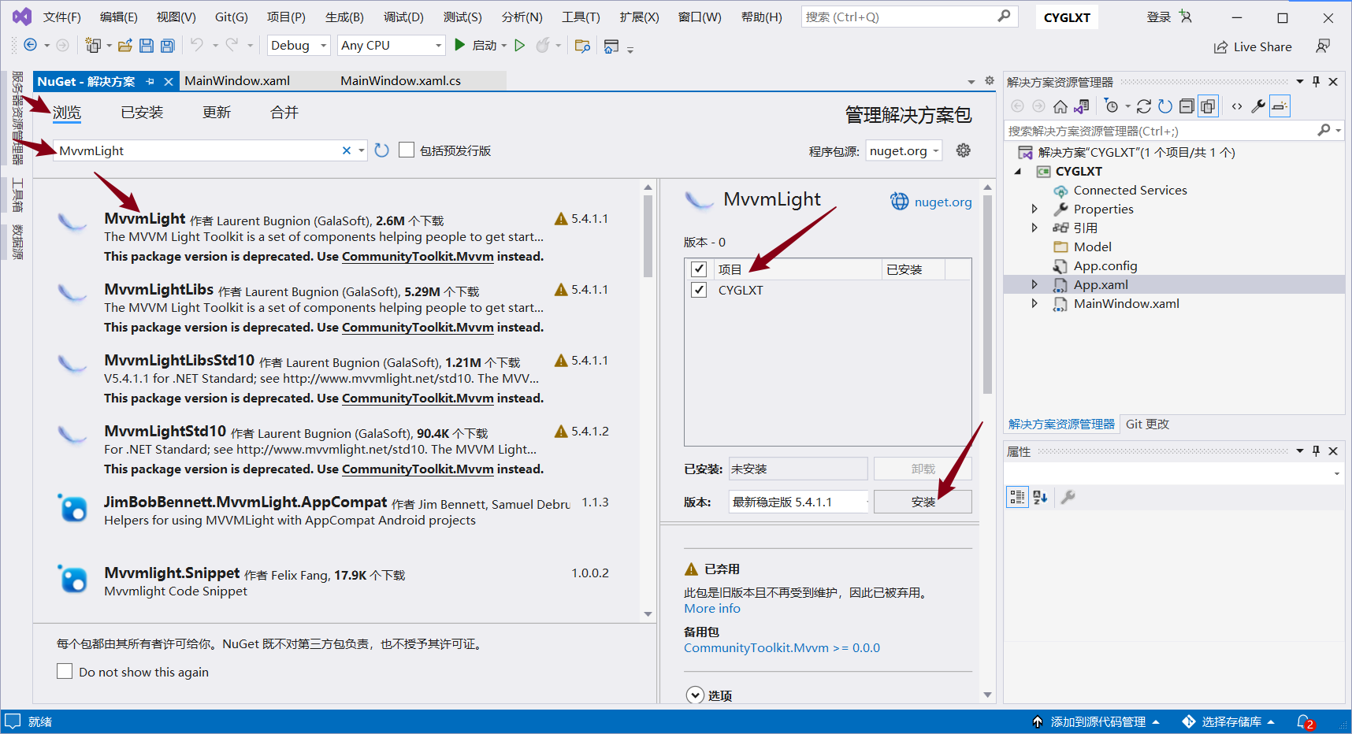Switch to the Git 更改 tab

click(1147, 424)
